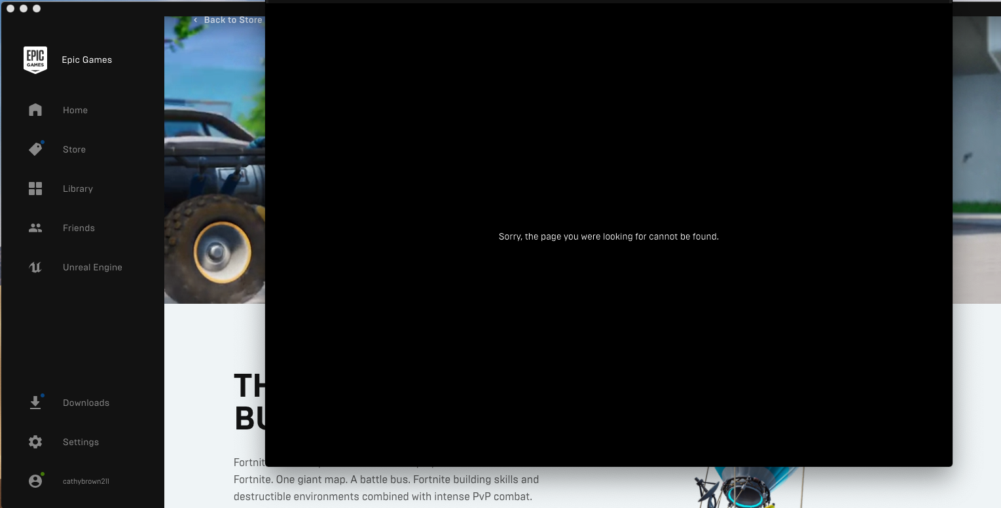
Task: Click the blue badge on Downloads
Action: point(42,395)
